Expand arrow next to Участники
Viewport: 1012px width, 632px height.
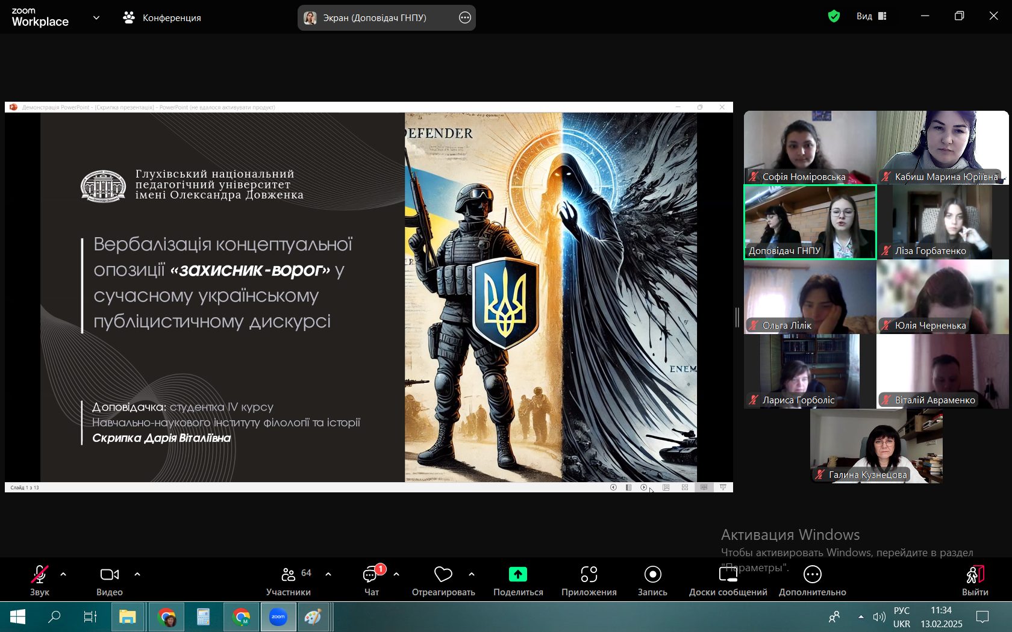click(328, 574)
